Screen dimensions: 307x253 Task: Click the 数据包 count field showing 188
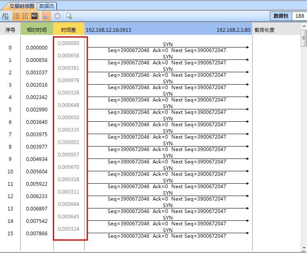pyautogui.click(x=299, y=16)
